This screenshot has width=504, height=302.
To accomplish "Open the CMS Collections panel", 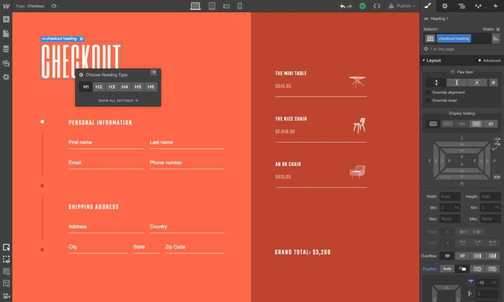I will [x=6, y=49].
